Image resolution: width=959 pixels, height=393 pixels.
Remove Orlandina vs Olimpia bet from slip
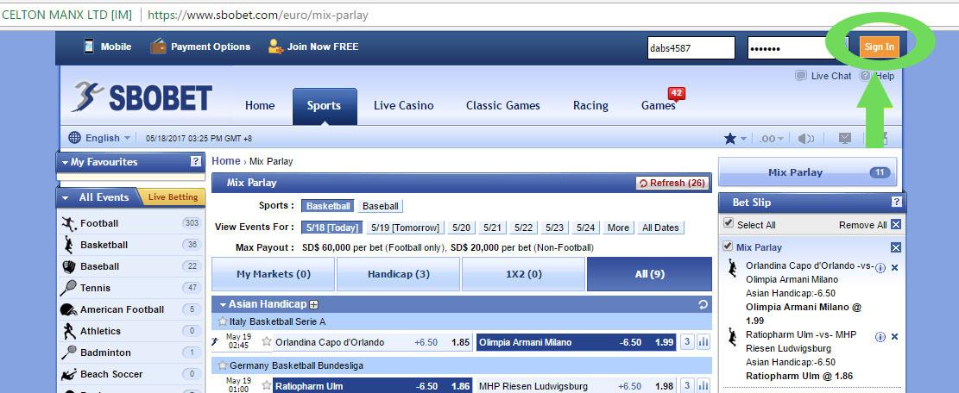pos(895,268)
